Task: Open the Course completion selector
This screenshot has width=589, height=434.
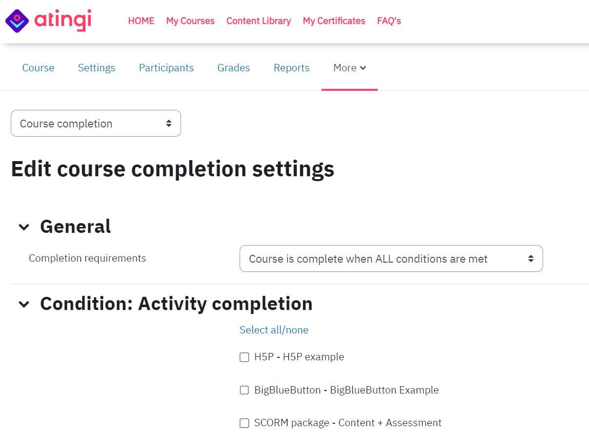Action: tap(96, 124)
